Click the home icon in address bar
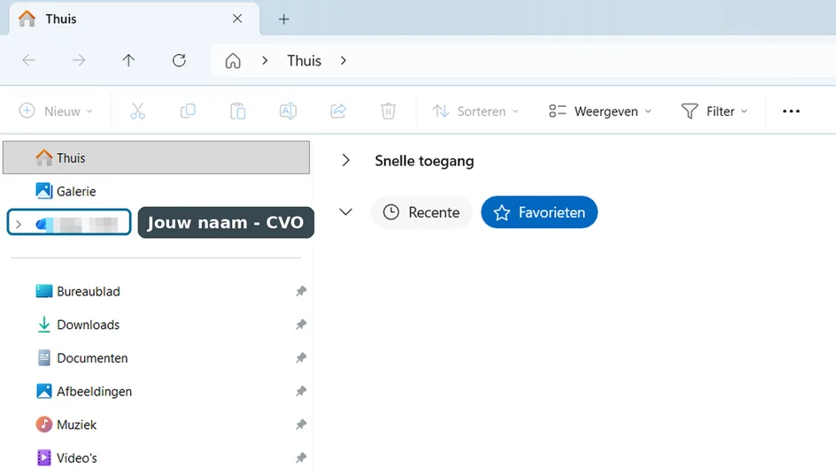The width and height of the screenshot is (836, 475). pyautogui.click(x=232, y=61)
